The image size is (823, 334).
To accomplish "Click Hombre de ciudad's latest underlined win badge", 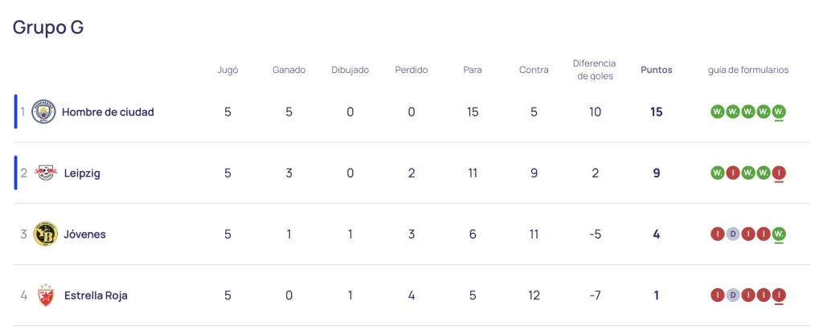I will (x=779, y=112).
